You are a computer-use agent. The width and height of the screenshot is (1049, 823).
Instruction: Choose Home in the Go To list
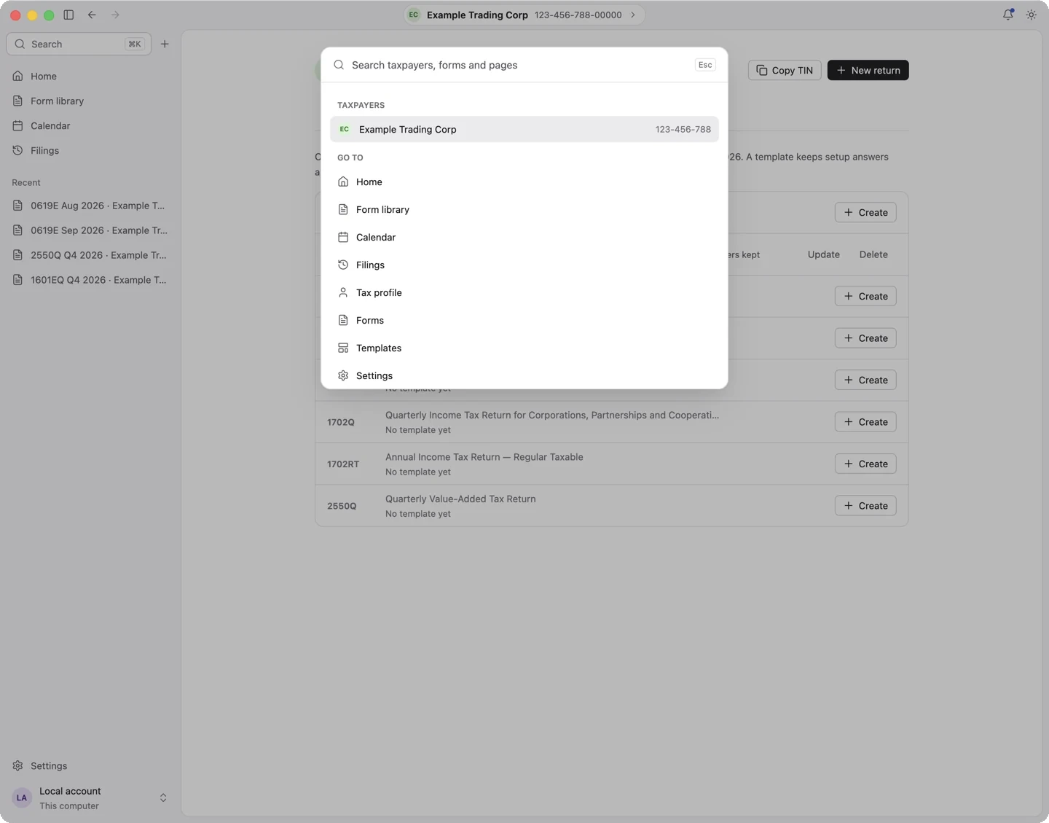point(524,182)
